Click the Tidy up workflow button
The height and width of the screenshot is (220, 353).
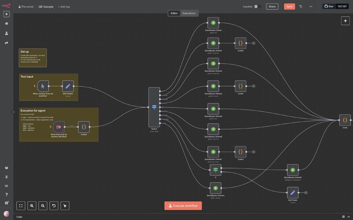(65, 205)
